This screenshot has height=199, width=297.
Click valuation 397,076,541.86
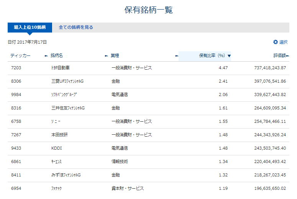270,81
